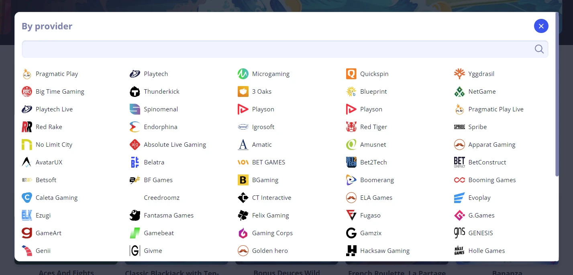The height and width of the screenshot is (275, 573).
Task: Choose Boomerang provider
Action: click(x=370, y=180)
